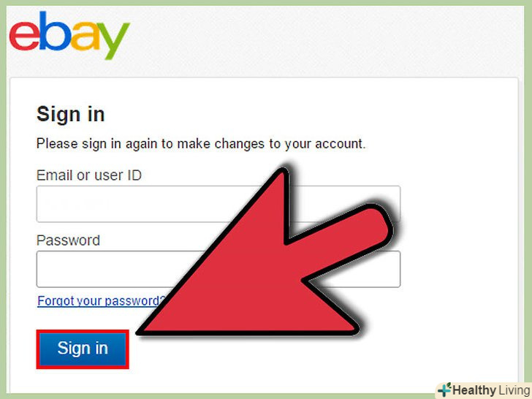Click the Email or user ID label
The width and height of the screenshot is (532, 399).
89,175
